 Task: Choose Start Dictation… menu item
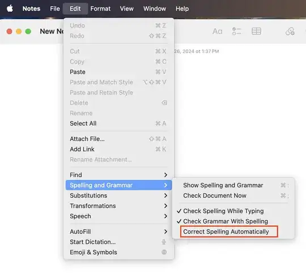[x=118, y=242]
